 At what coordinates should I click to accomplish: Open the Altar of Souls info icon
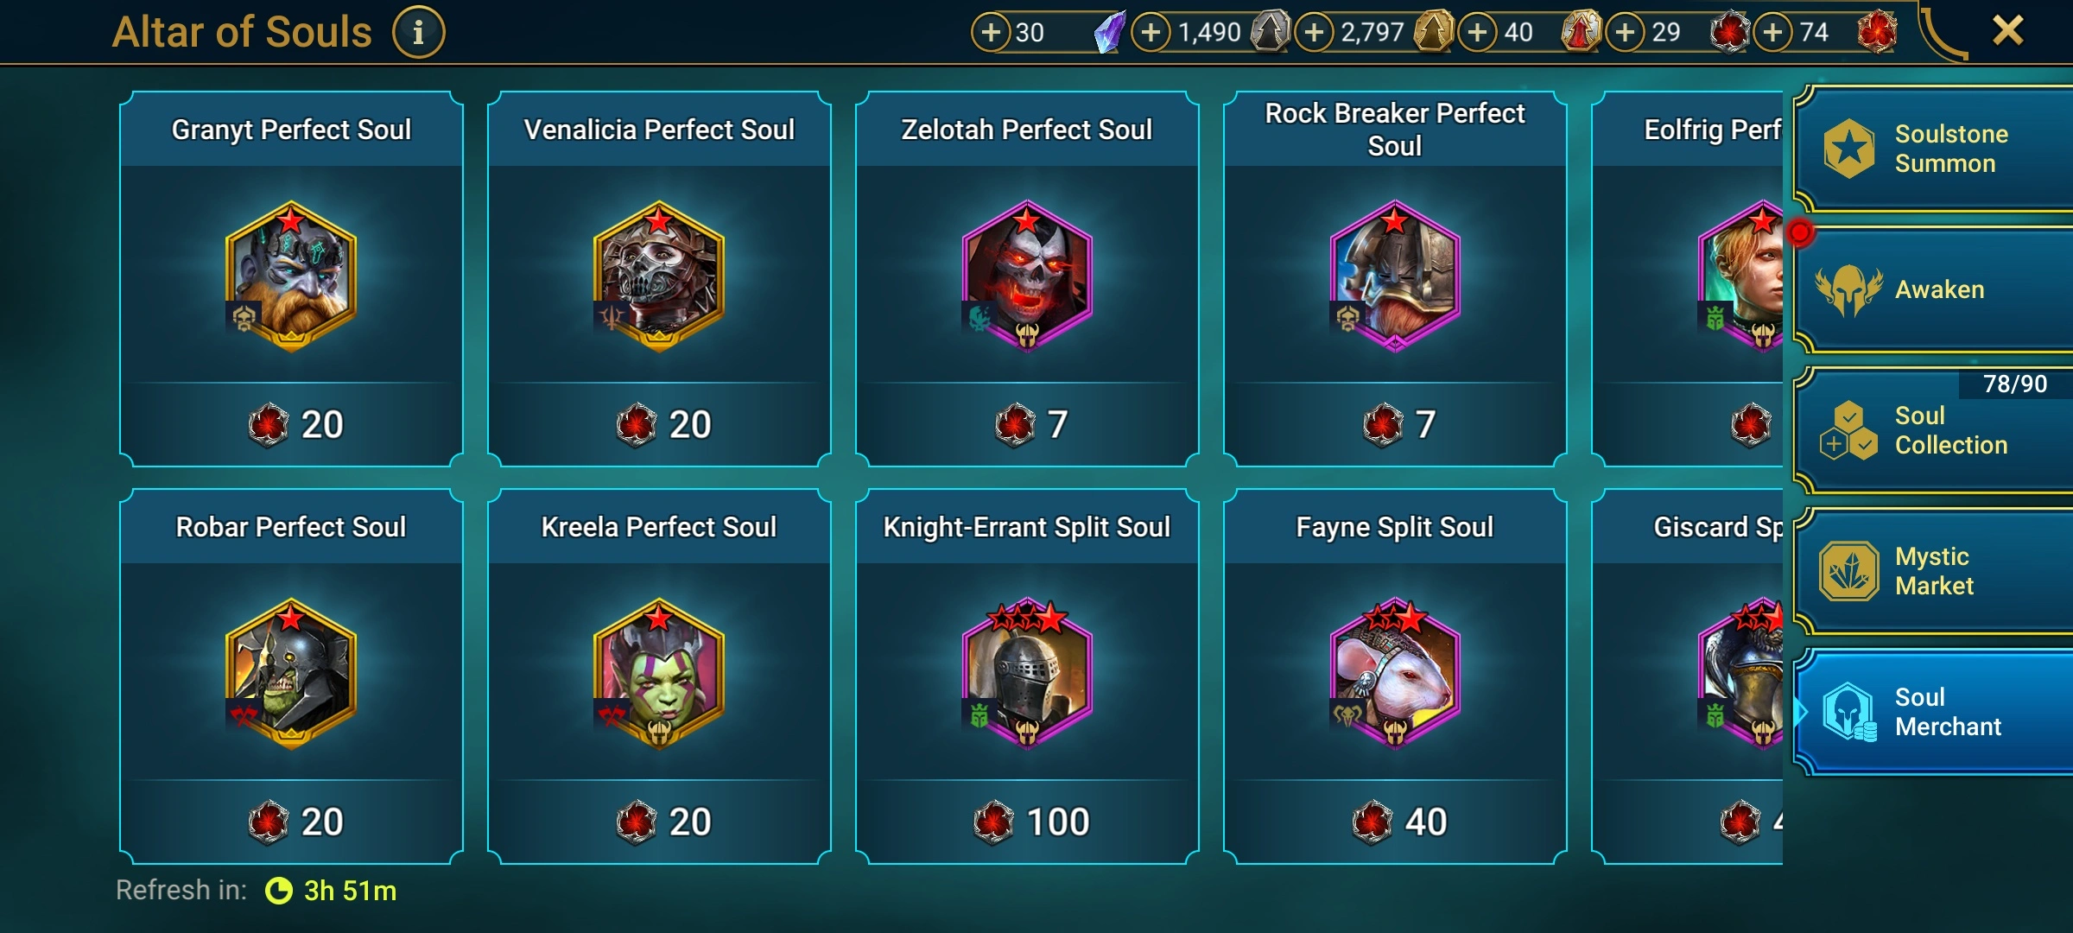[419, 33]
